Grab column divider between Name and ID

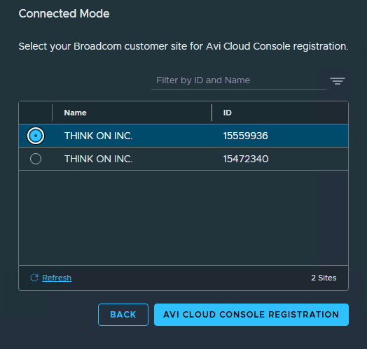[212, 113]
